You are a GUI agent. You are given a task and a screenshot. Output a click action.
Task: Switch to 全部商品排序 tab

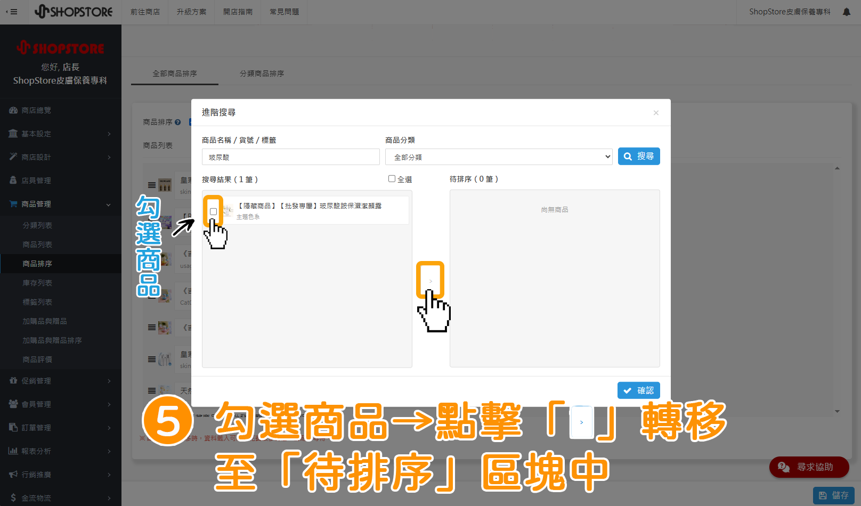click(x=175, y=74)
